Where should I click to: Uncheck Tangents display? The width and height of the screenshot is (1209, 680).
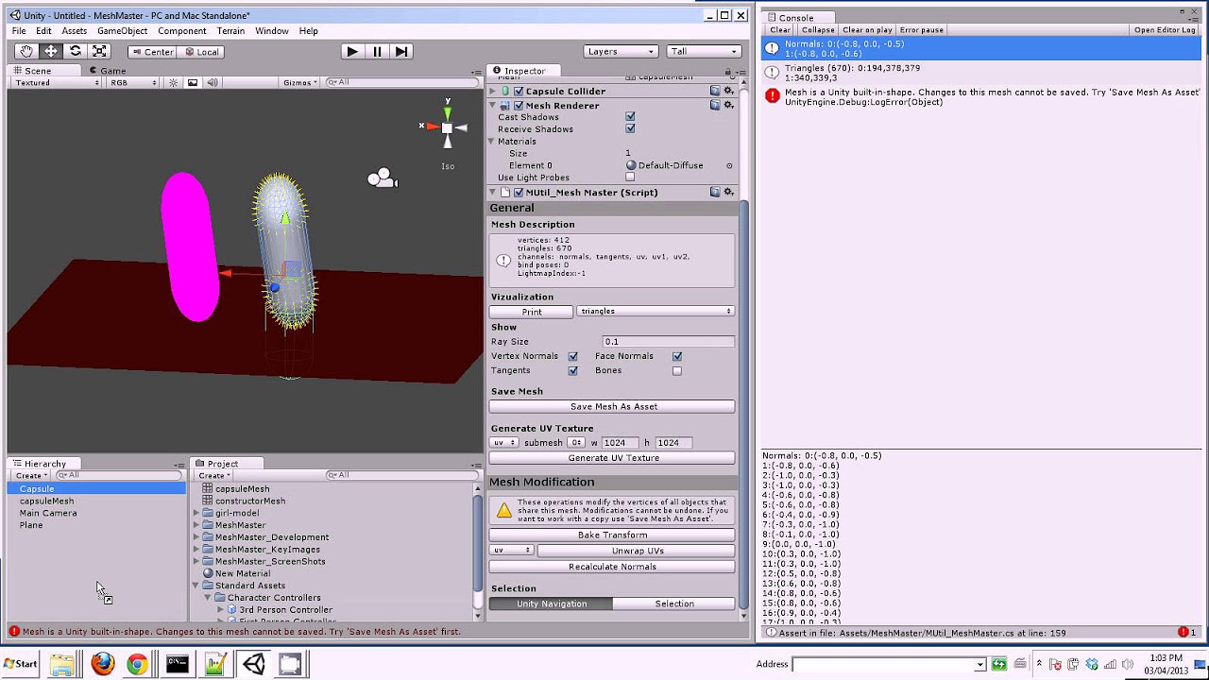pyautogui.click(x=572, y=371)
